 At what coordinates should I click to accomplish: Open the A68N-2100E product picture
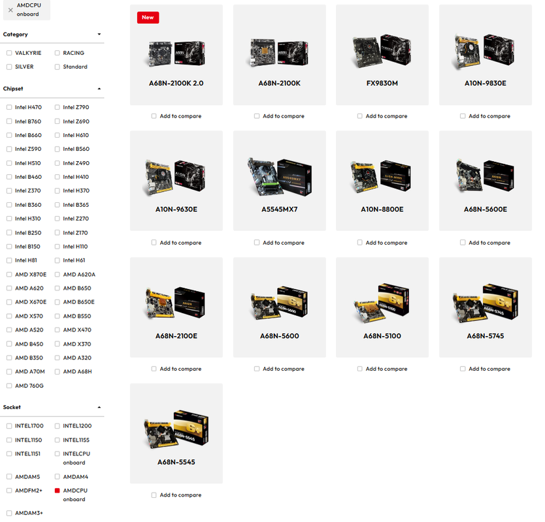[x=176, y=303]
